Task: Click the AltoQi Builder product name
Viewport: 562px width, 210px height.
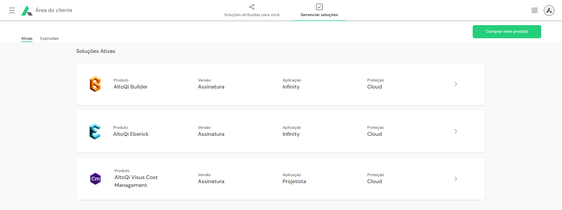Action: pos(131,87)
